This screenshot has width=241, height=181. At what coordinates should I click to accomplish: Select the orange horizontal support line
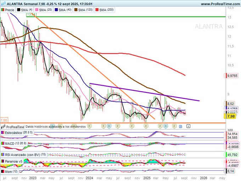click(113, 123)
